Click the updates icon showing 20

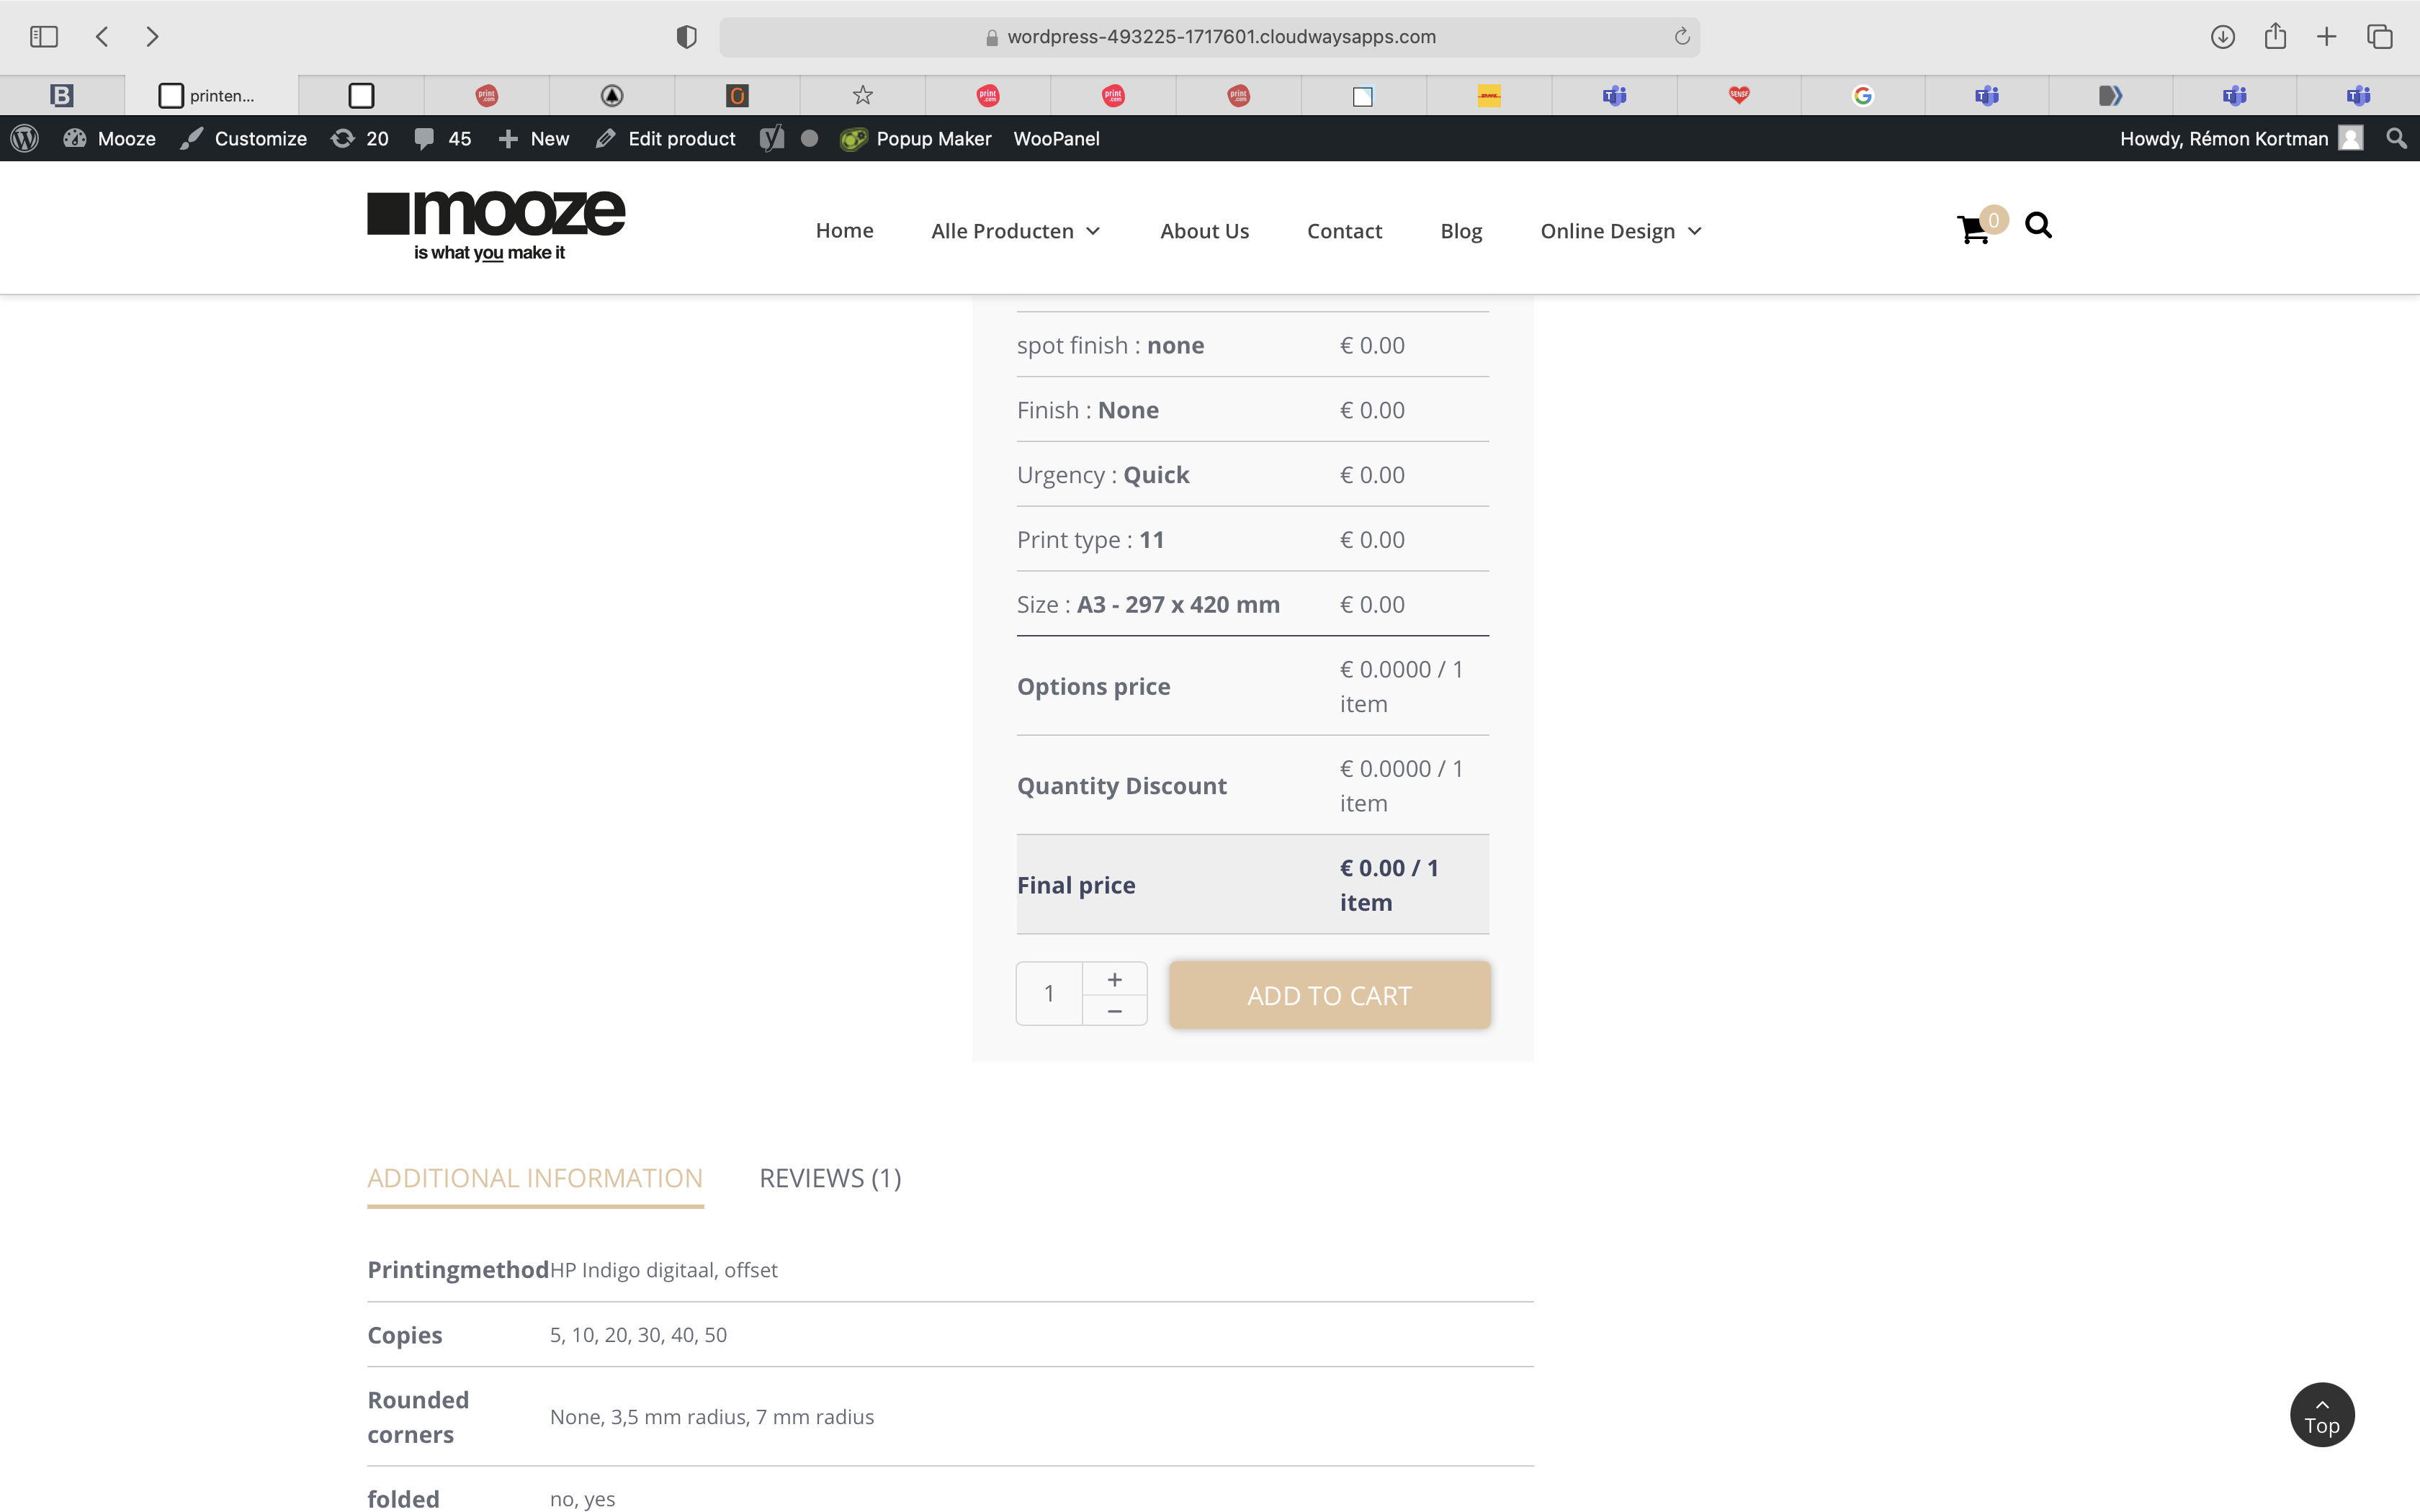pyautogui.click(x=360, y=139)
